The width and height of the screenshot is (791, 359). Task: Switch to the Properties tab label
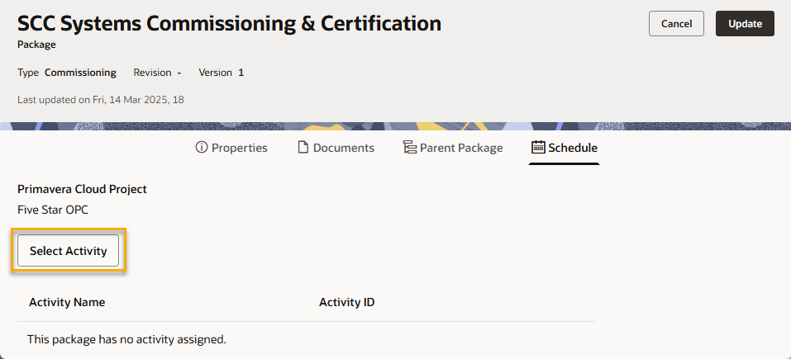point(239,148)
